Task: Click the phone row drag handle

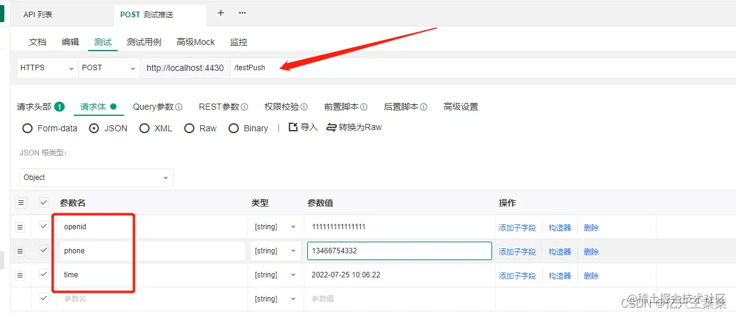Action: click(x=20, y=251)
